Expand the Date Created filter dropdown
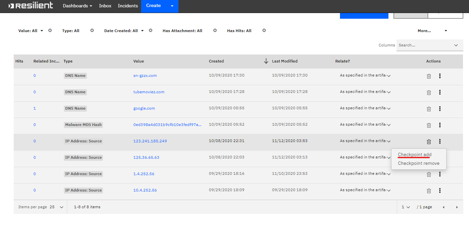The width and height of the screenshot is (469, 243). (x=124, y=31)
